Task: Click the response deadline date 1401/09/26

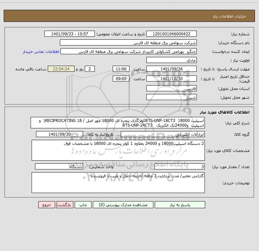Action: coord(172,69)
